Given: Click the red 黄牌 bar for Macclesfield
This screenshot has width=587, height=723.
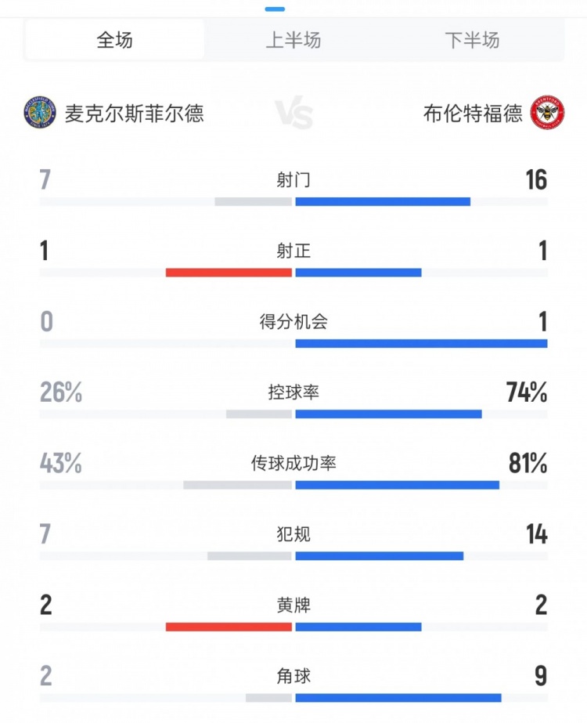Looking at the screenshot, I should point(229,627).
